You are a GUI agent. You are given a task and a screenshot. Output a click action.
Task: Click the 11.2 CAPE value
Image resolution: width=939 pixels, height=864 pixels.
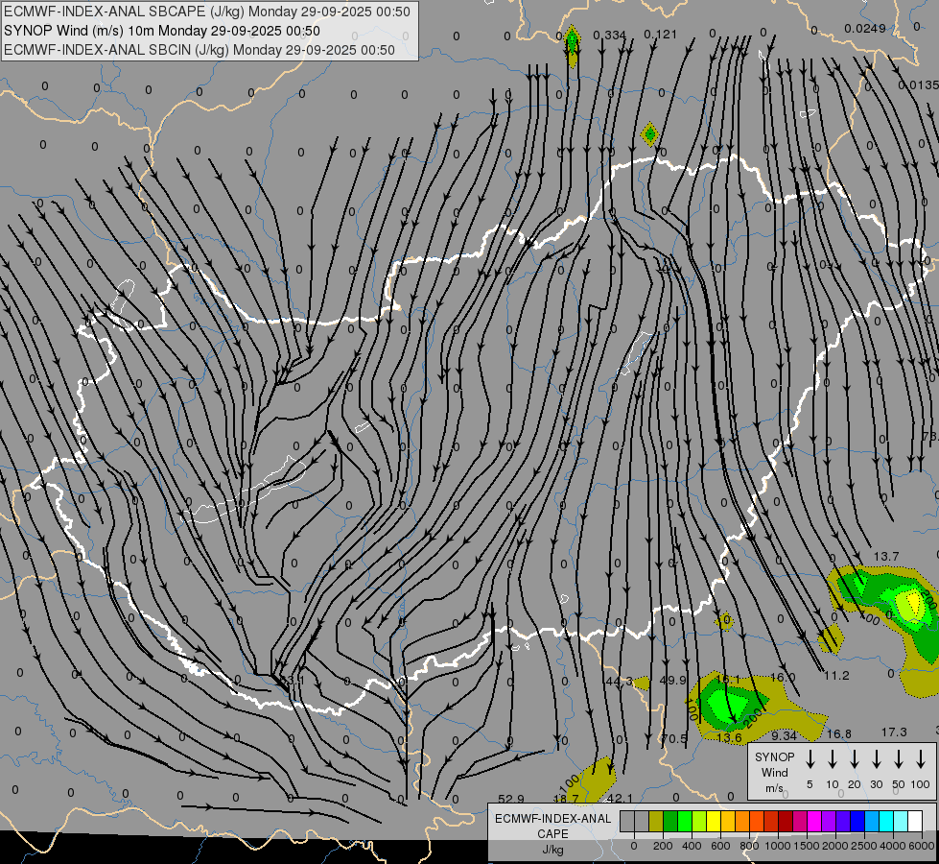[836, 676]
